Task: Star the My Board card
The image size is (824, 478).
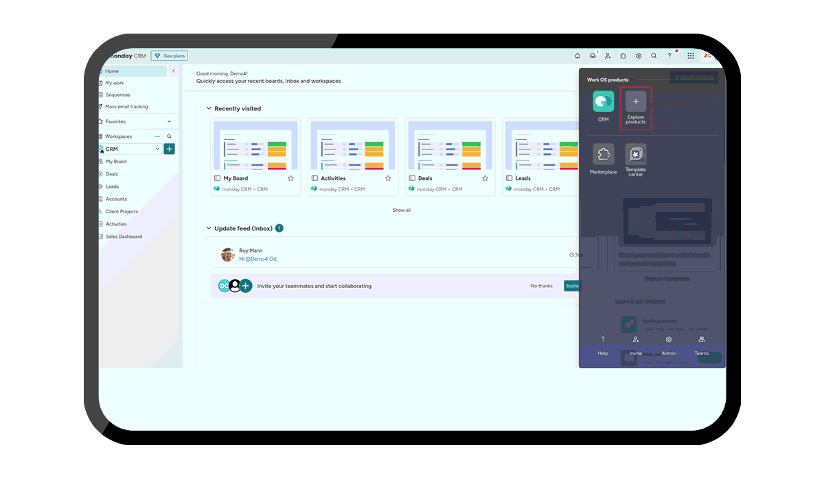Action: (290, 178)
